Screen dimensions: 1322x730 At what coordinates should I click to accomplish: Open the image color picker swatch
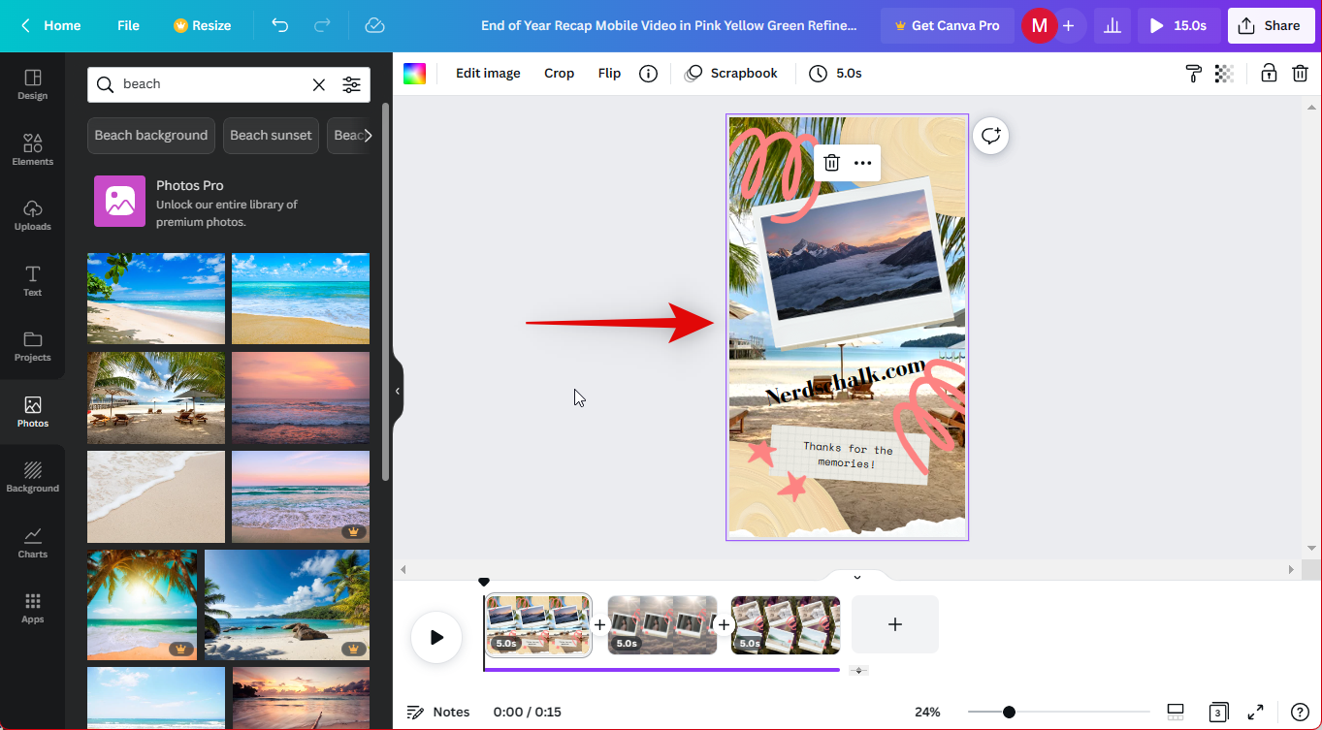tap(414, 74)
